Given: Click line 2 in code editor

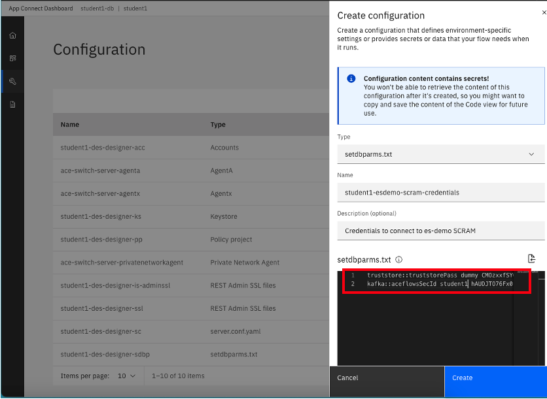Looking at the screenshot, I should tap(438, 284).
